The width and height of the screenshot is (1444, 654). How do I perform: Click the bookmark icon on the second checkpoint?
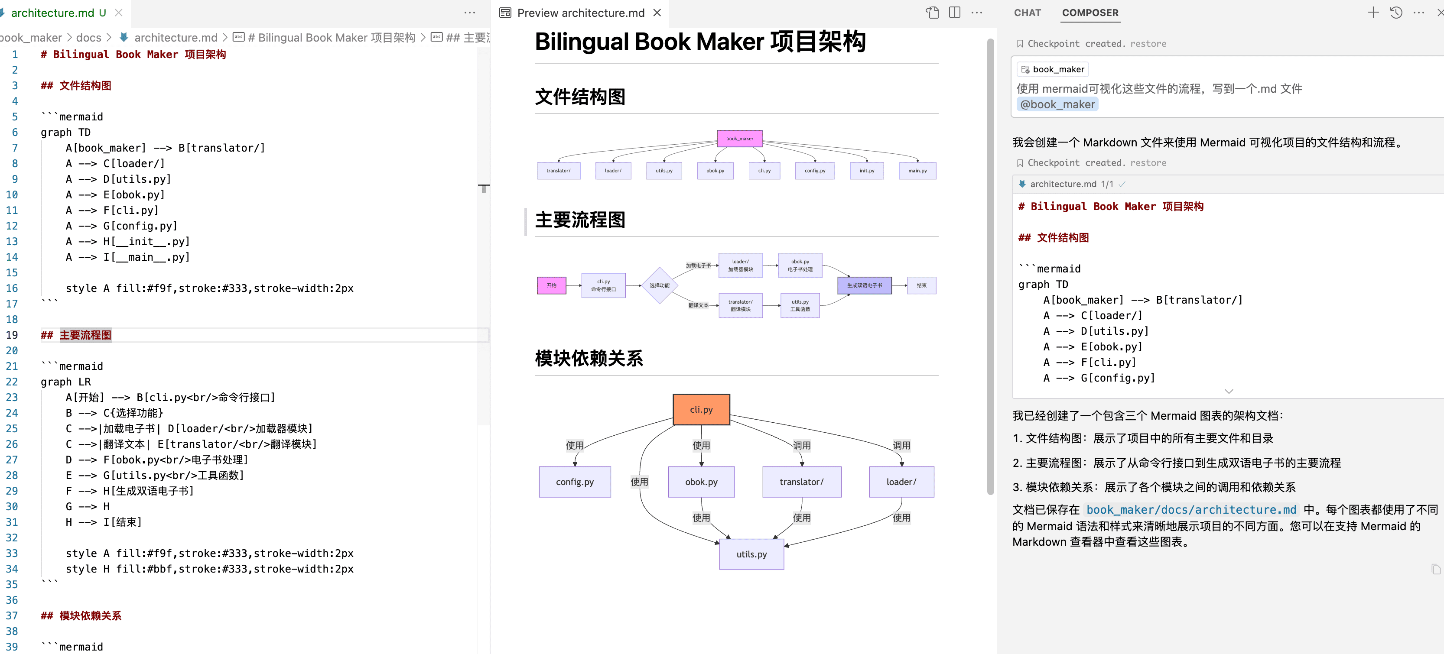point(1020,162)
